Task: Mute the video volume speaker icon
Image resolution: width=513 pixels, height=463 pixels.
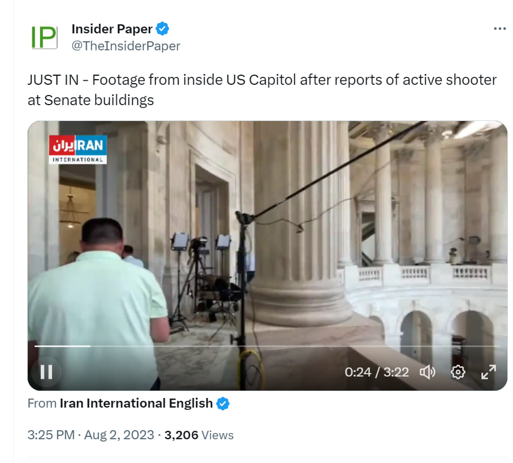Action: point(428,372)
